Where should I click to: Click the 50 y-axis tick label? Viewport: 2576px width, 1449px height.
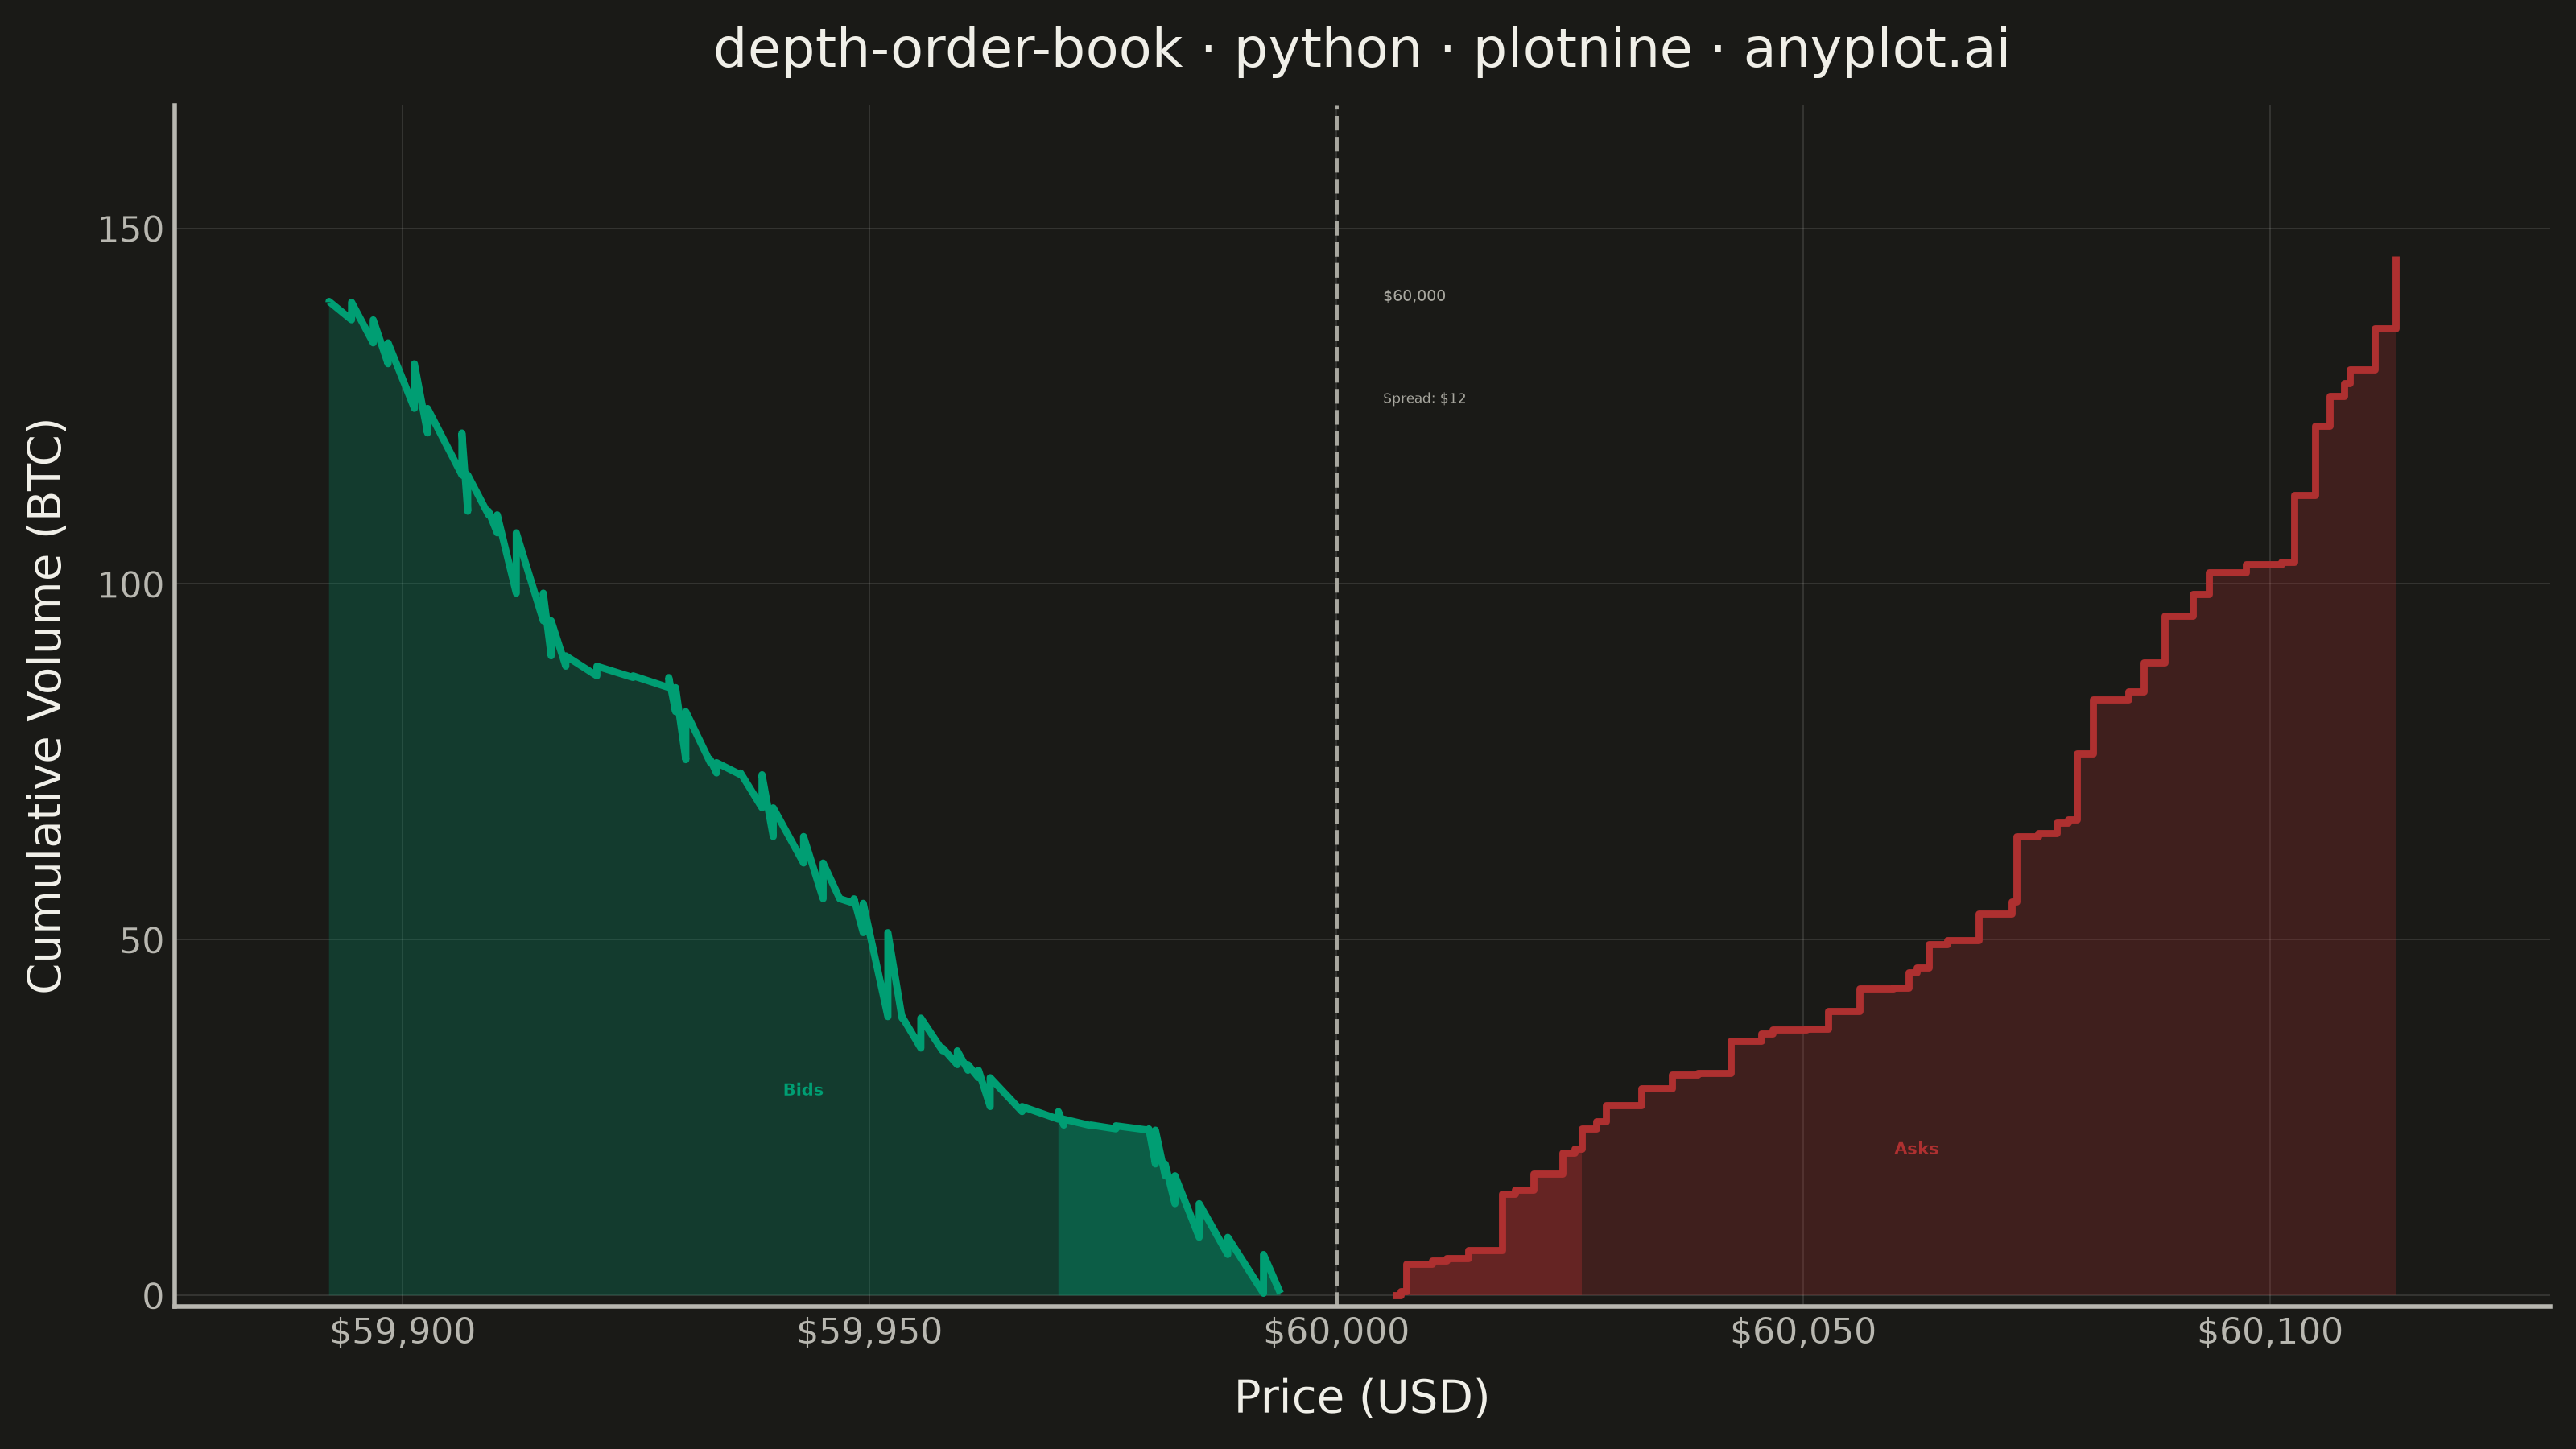(141, 941)
